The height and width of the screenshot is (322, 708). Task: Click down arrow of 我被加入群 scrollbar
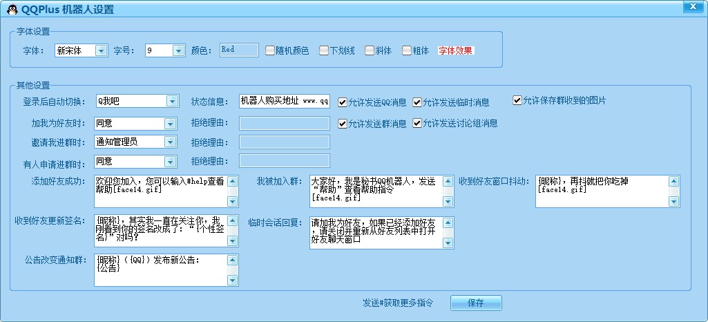pyautogui.click(x=448, y=201)
